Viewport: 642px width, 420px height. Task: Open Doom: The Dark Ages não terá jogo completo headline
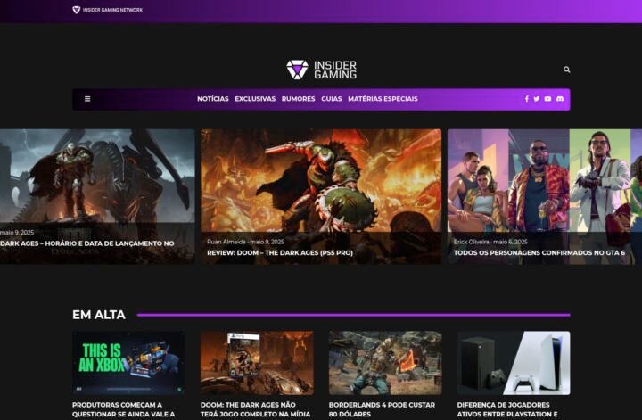pos(256,410)
